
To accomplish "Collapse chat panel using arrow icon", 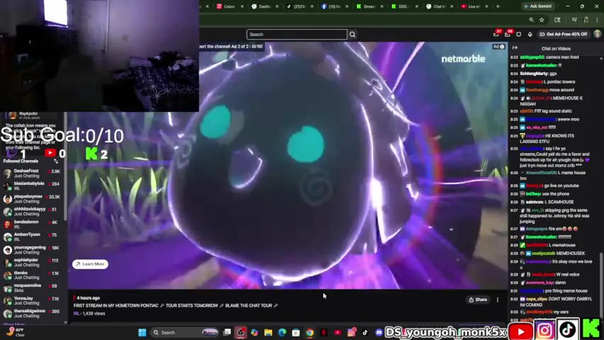I will point(515,48).
